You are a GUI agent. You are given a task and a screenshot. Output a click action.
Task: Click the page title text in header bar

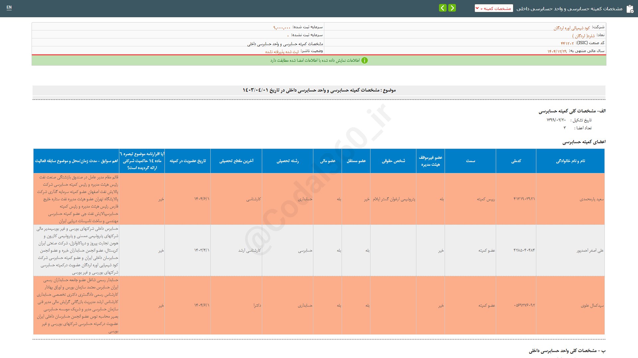pyautogui.click(x=569, y=9)
